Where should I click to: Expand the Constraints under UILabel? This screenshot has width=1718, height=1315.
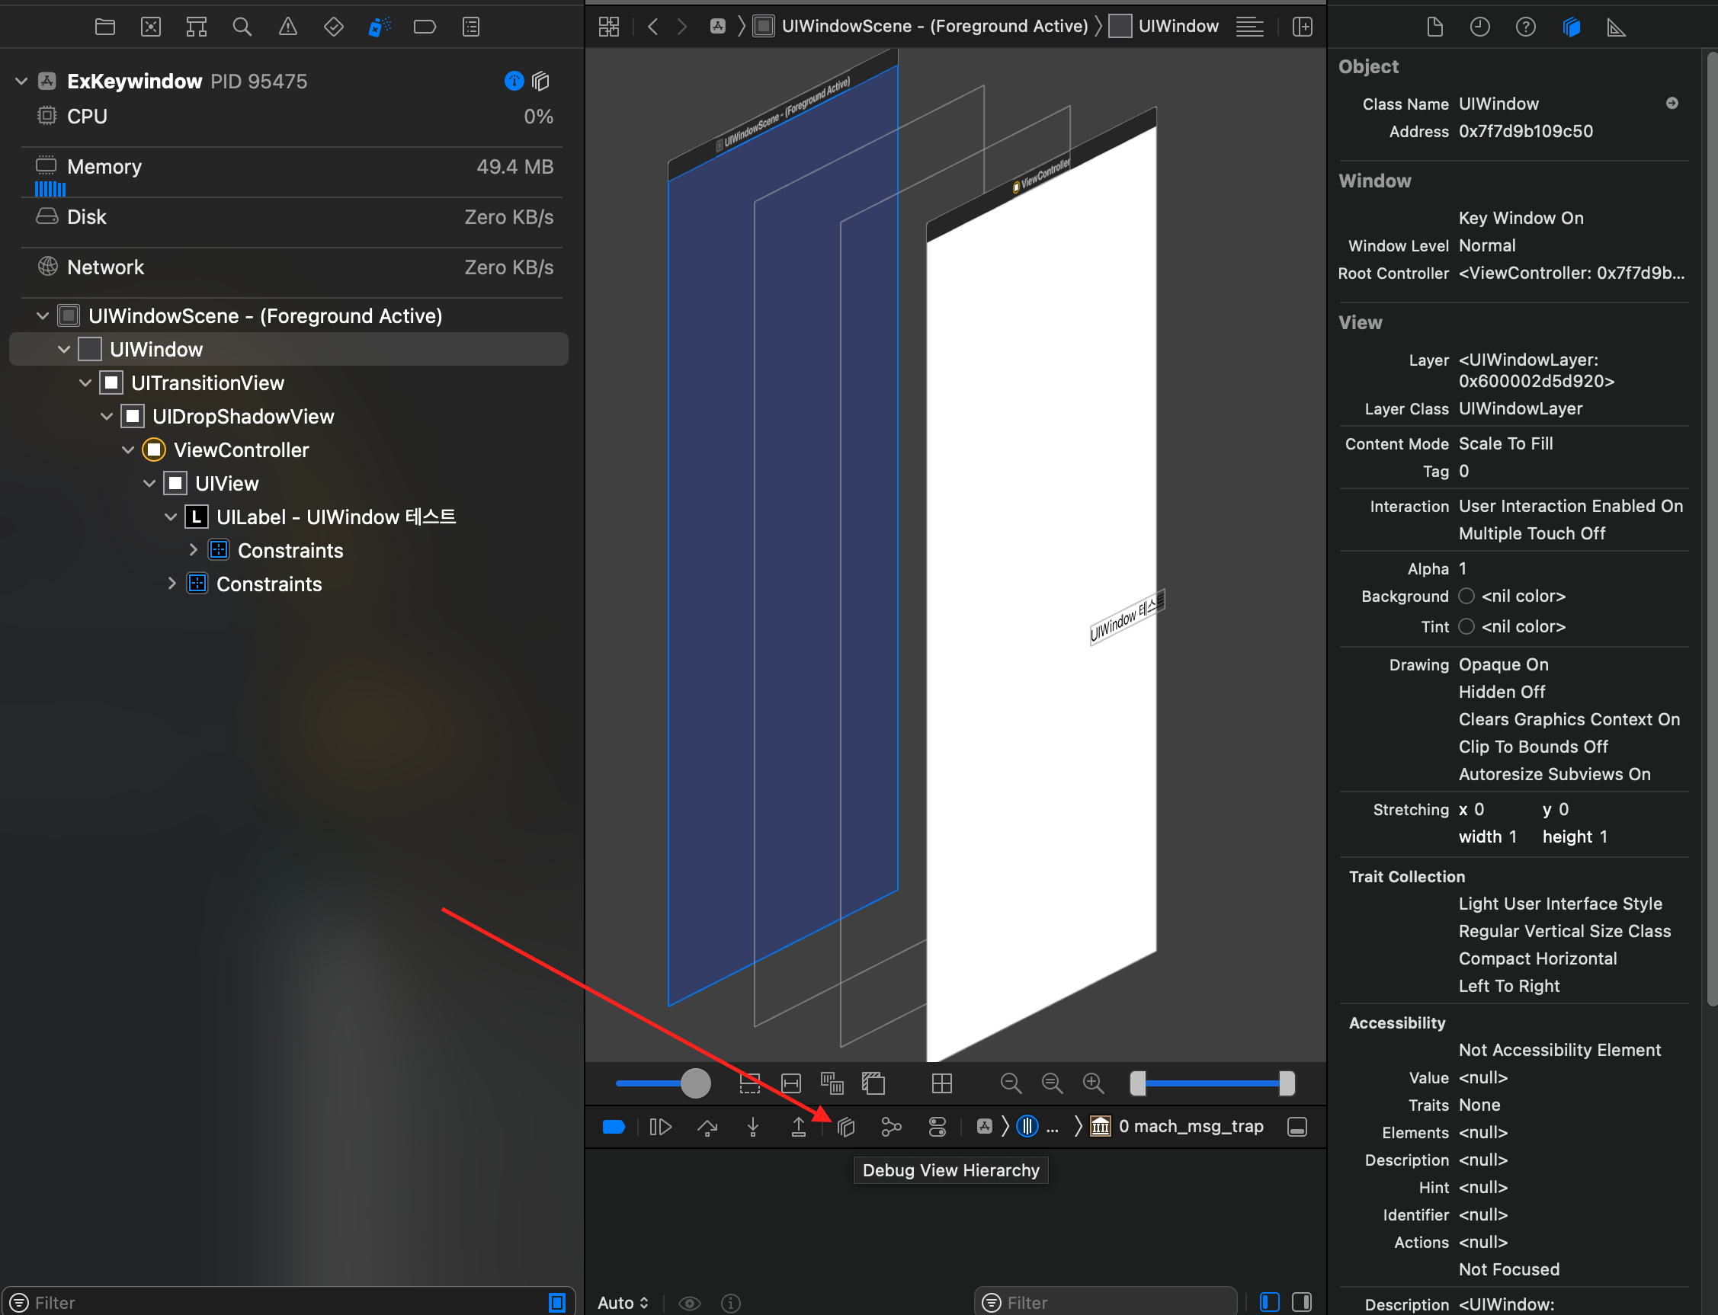pyautogui.click(x=194, y=550)
